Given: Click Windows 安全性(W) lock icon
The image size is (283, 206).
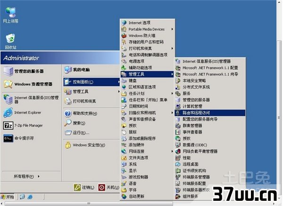Looking at the screenshot, I should 68,145.
